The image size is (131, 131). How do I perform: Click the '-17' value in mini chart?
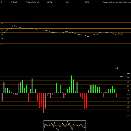pos(85,124)
